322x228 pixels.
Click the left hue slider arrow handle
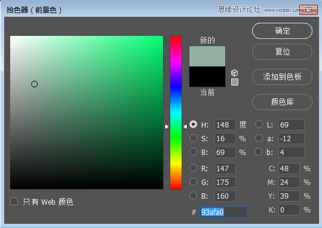(x=167, y=126)
